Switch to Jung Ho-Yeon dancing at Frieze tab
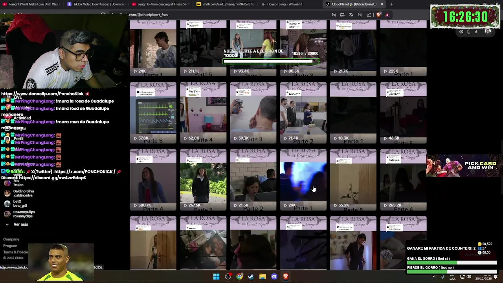The width and height of the screenshot is (503, 283). point(160,4)
